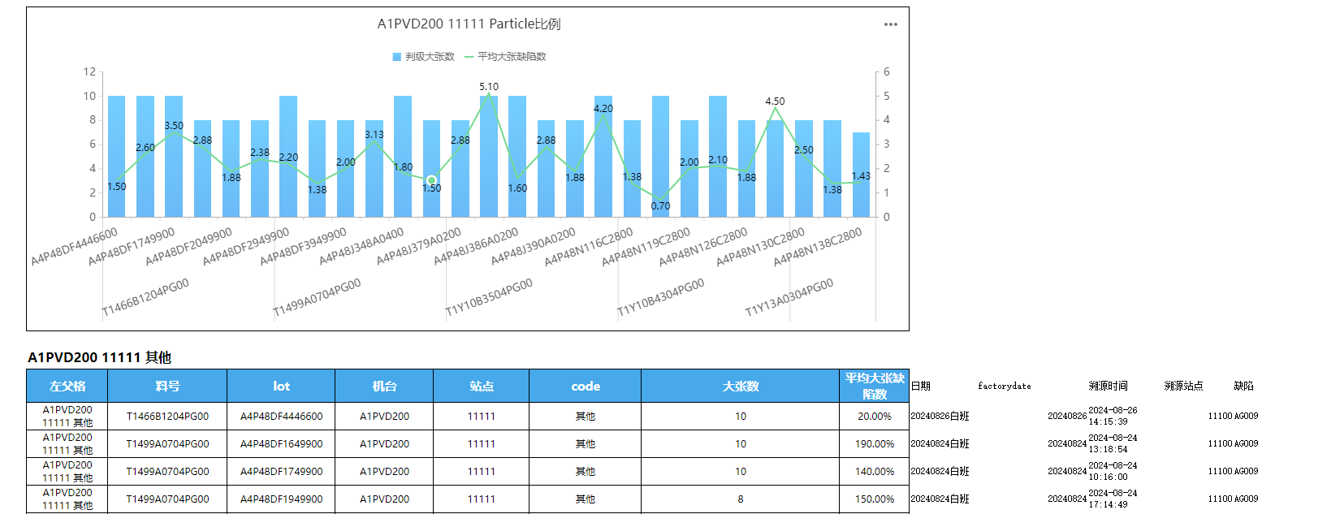Click the lot column header
This screenshot has height=514, width=1327.
pos(281,386)
